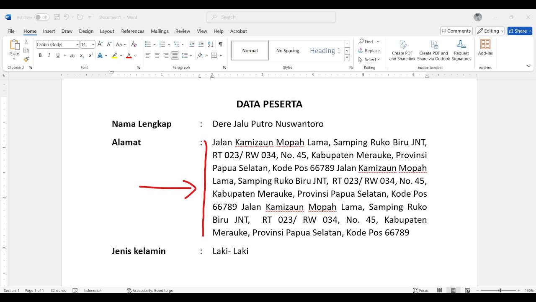Clear all formatting icon
This screenshot has height=302, width=536.
[x=134, y=44]
